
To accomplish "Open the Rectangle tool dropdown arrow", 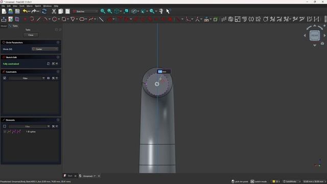I will click(68, 19).
